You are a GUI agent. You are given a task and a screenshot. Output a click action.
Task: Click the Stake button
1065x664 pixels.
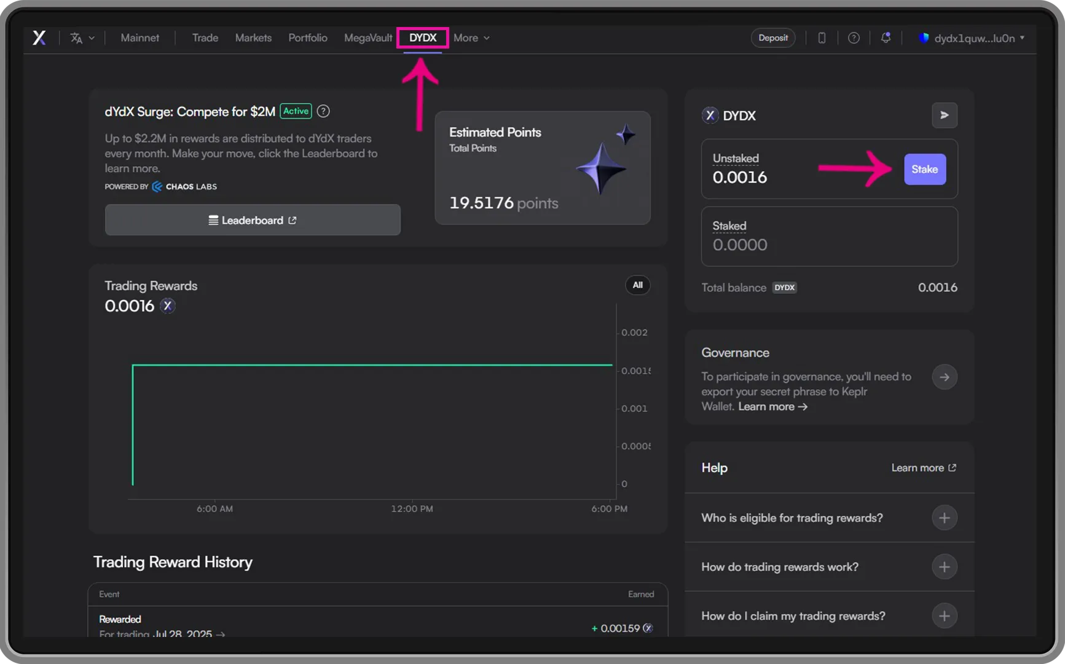[x=924, y=169]
